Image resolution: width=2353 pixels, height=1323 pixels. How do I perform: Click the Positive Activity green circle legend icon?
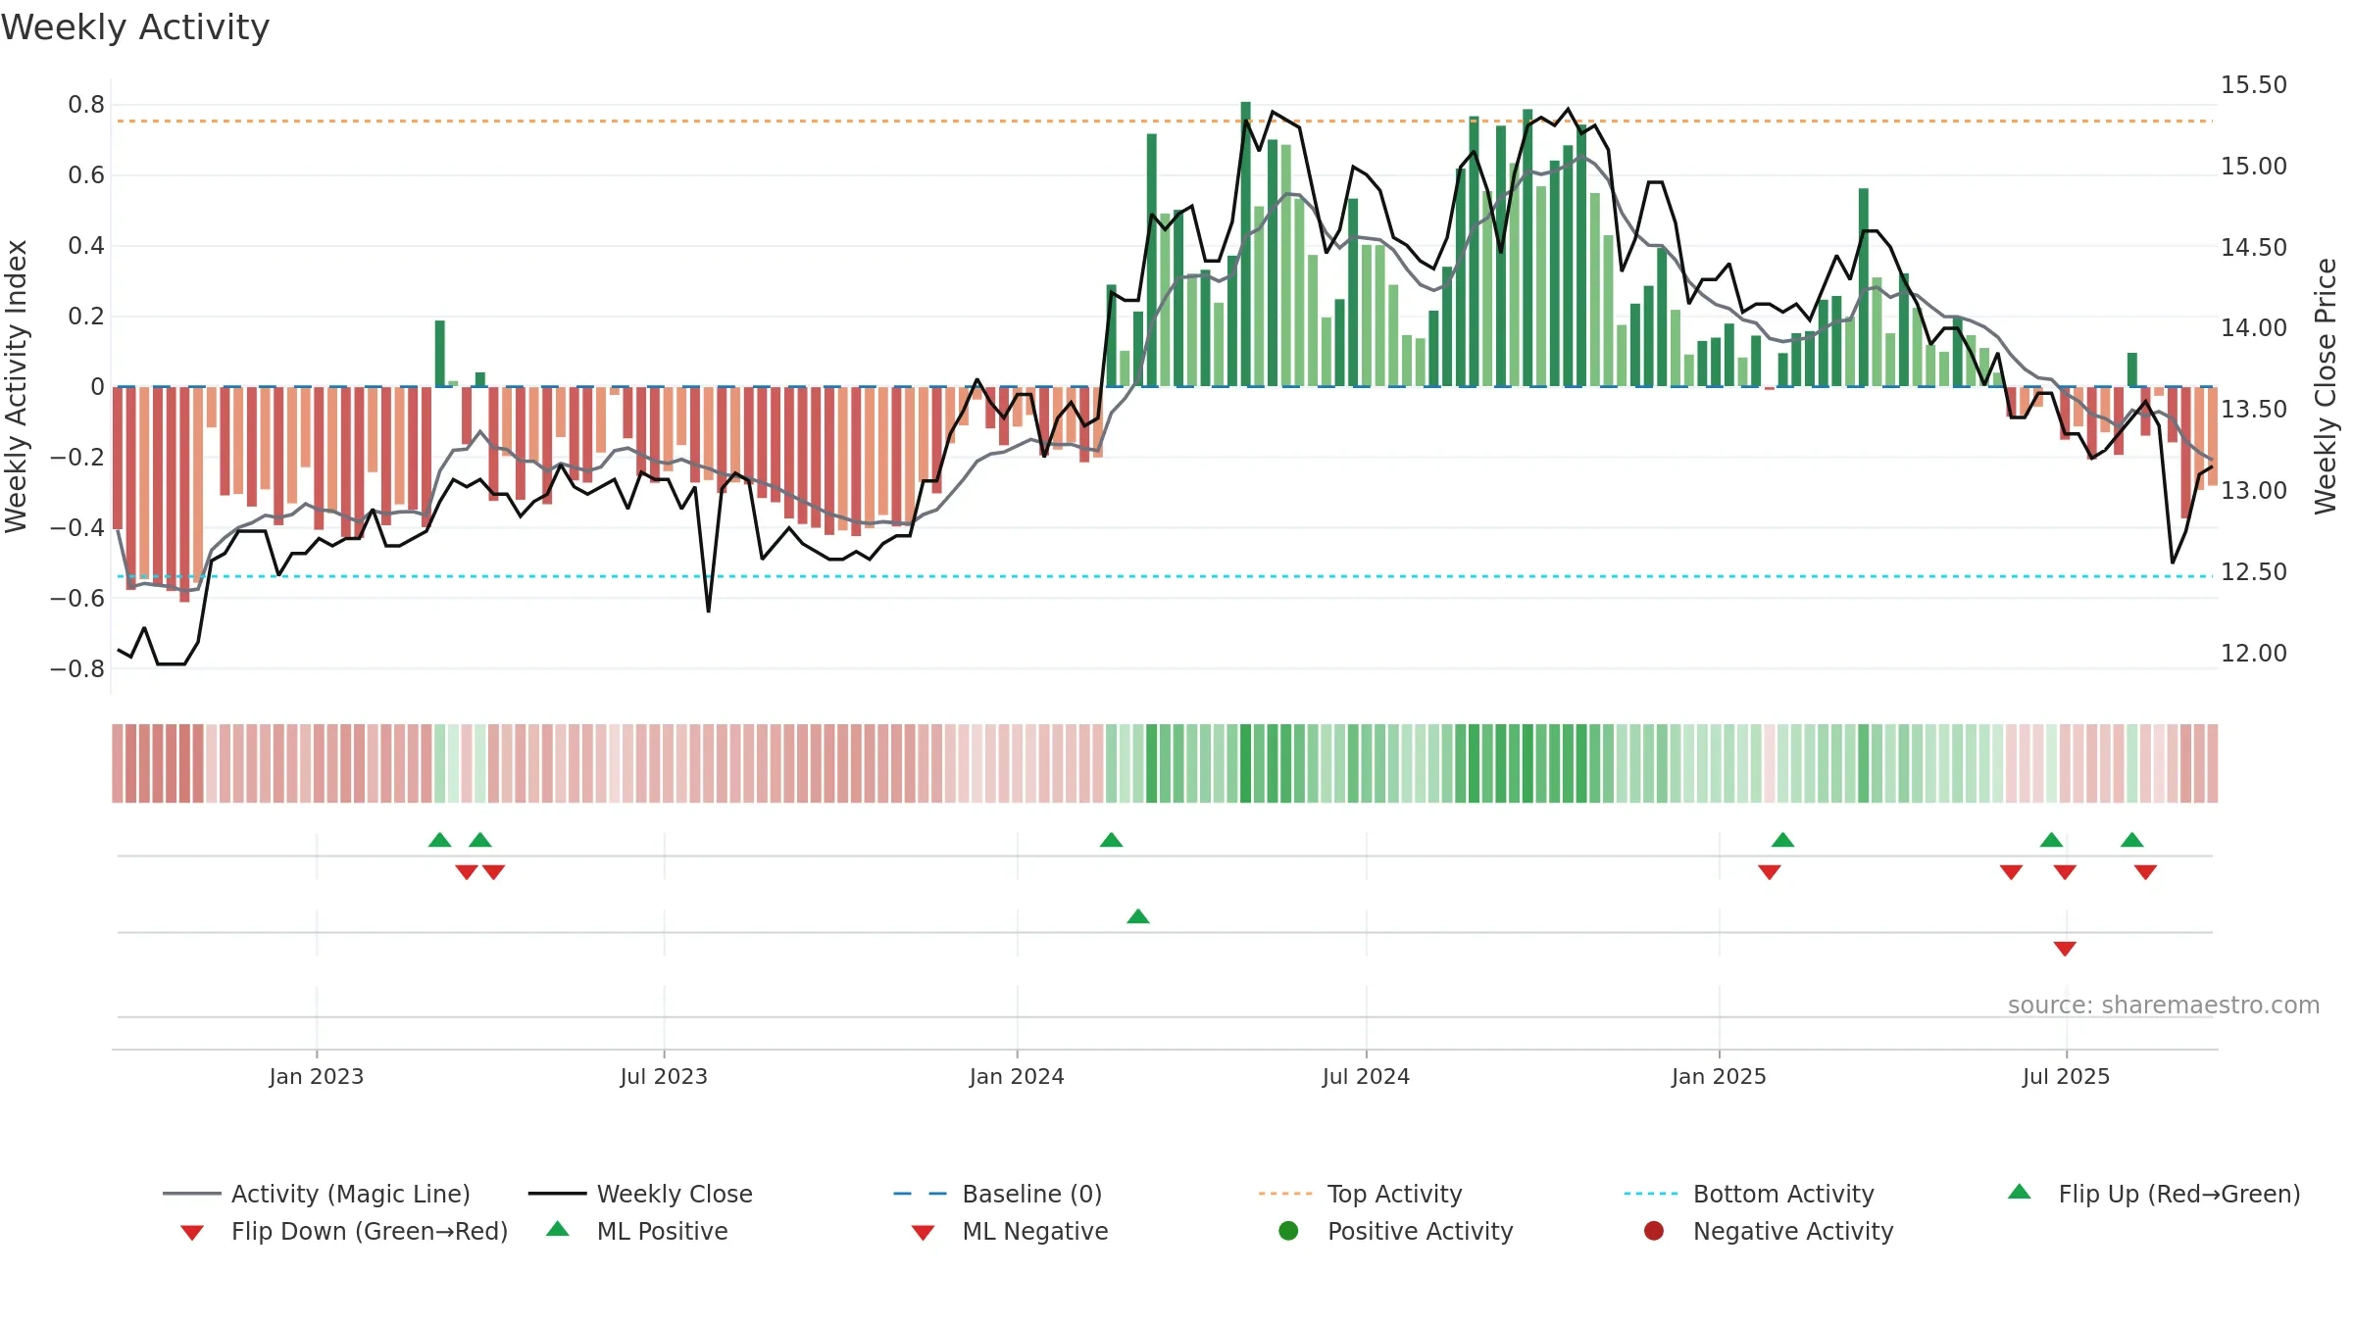pos(1289,1230)
